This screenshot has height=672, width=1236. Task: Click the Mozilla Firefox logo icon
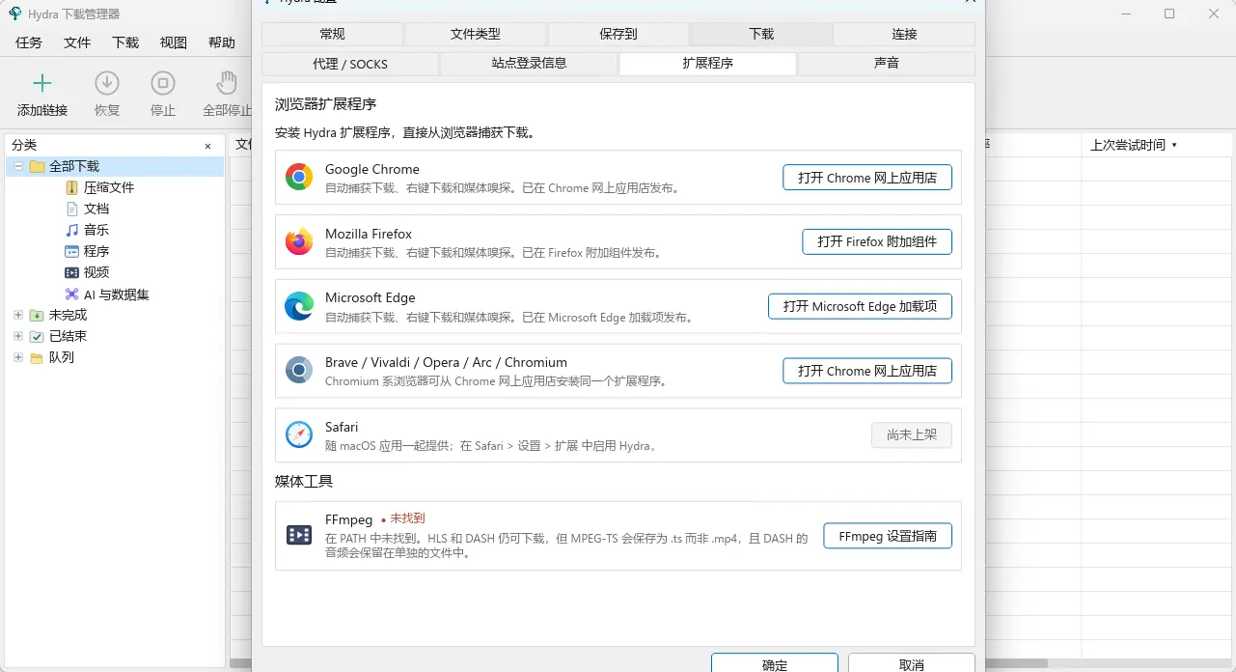click(299, 241)
